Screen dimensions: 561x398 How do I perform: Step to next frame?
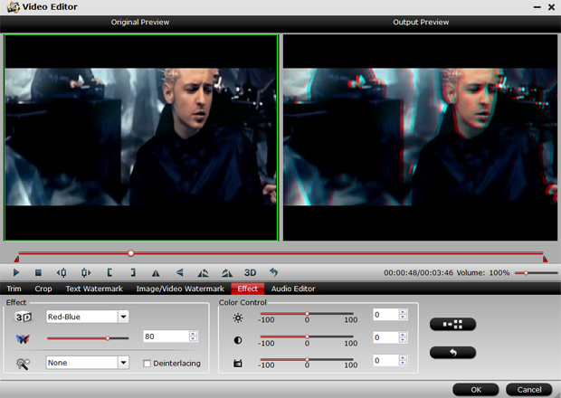pyautogui.click(x=86, y=273)
